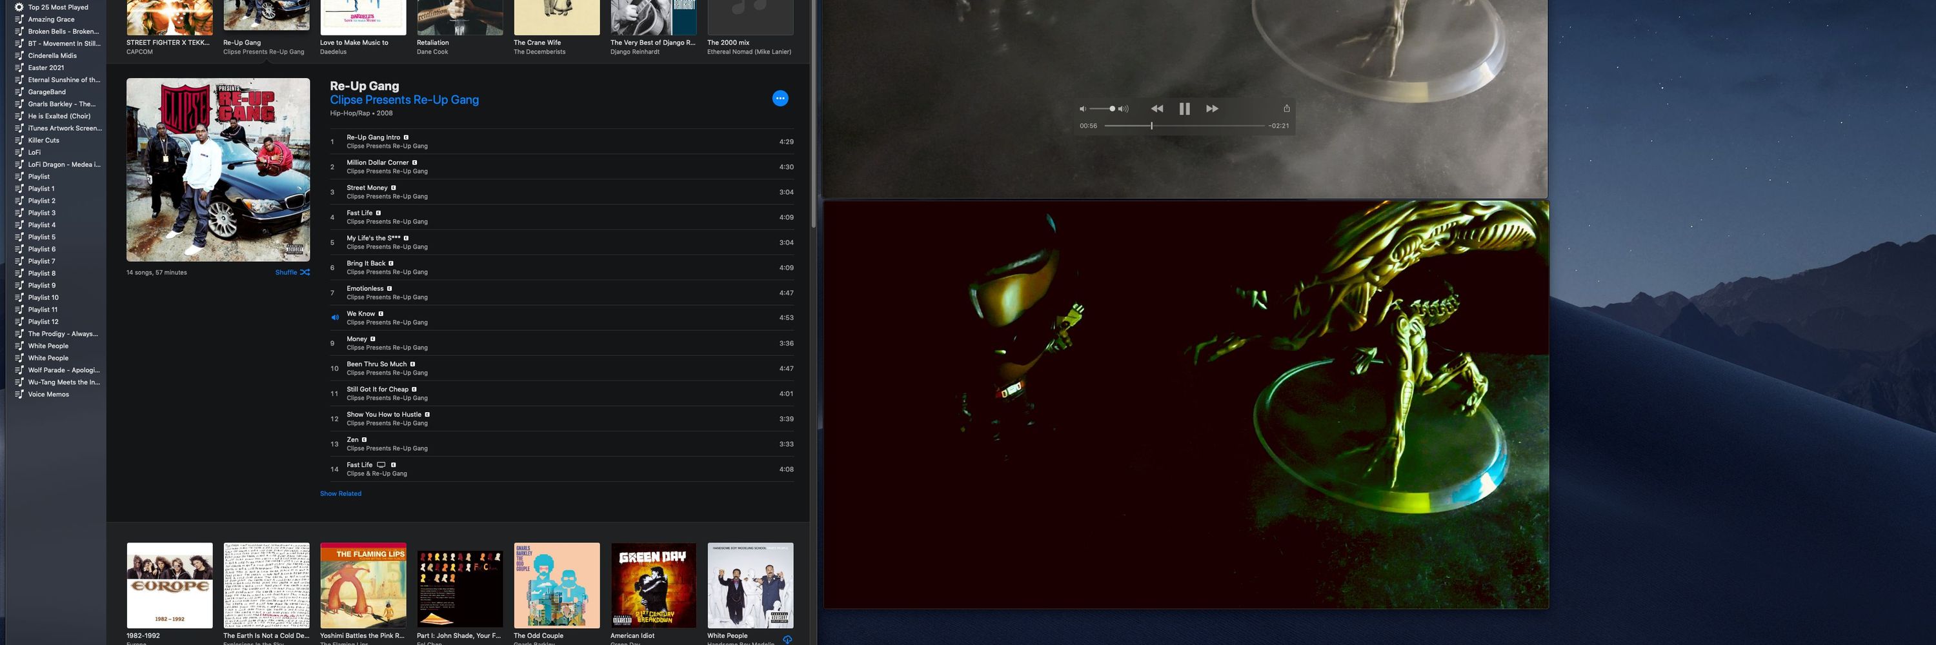
Task: Click now-playing speaker icon beside We Know
Action: pos(334,317)
